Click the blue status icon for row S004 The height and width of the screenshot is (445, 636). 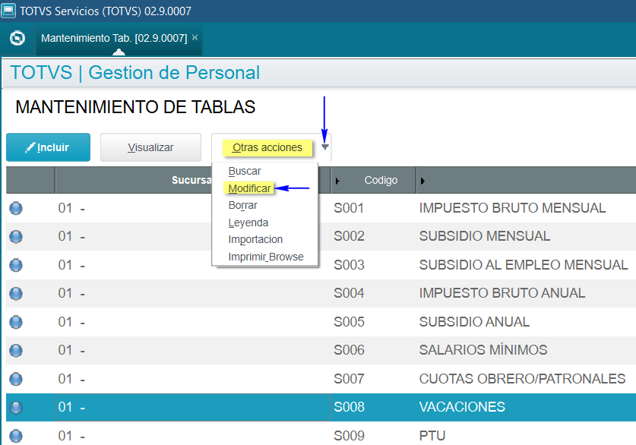click(16, 293)
